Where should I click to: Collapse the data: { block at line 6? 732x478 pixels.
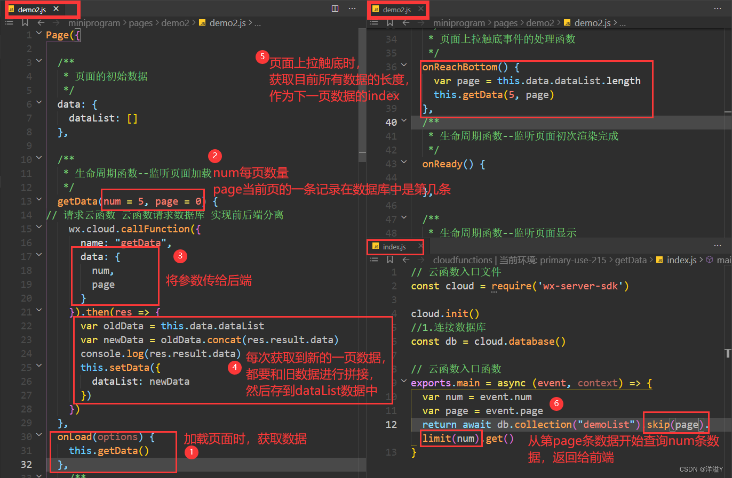(39, 102)
